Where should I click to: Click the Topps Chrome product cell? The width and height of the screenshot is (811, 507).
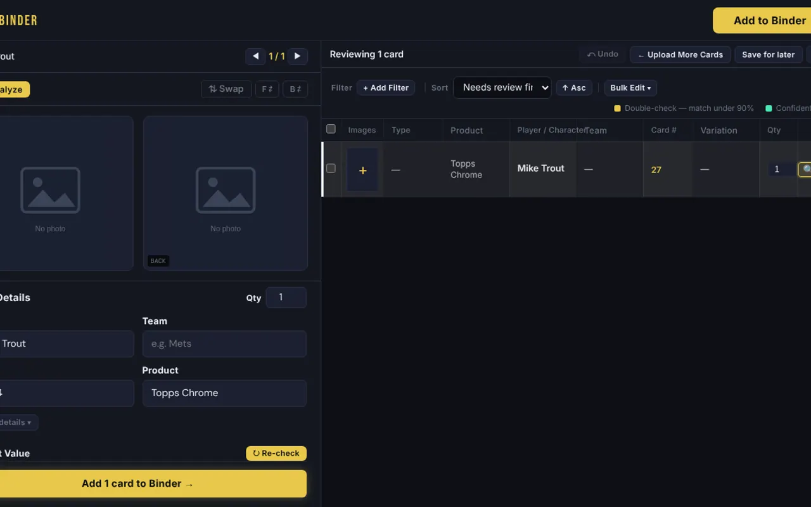[476, 169]
